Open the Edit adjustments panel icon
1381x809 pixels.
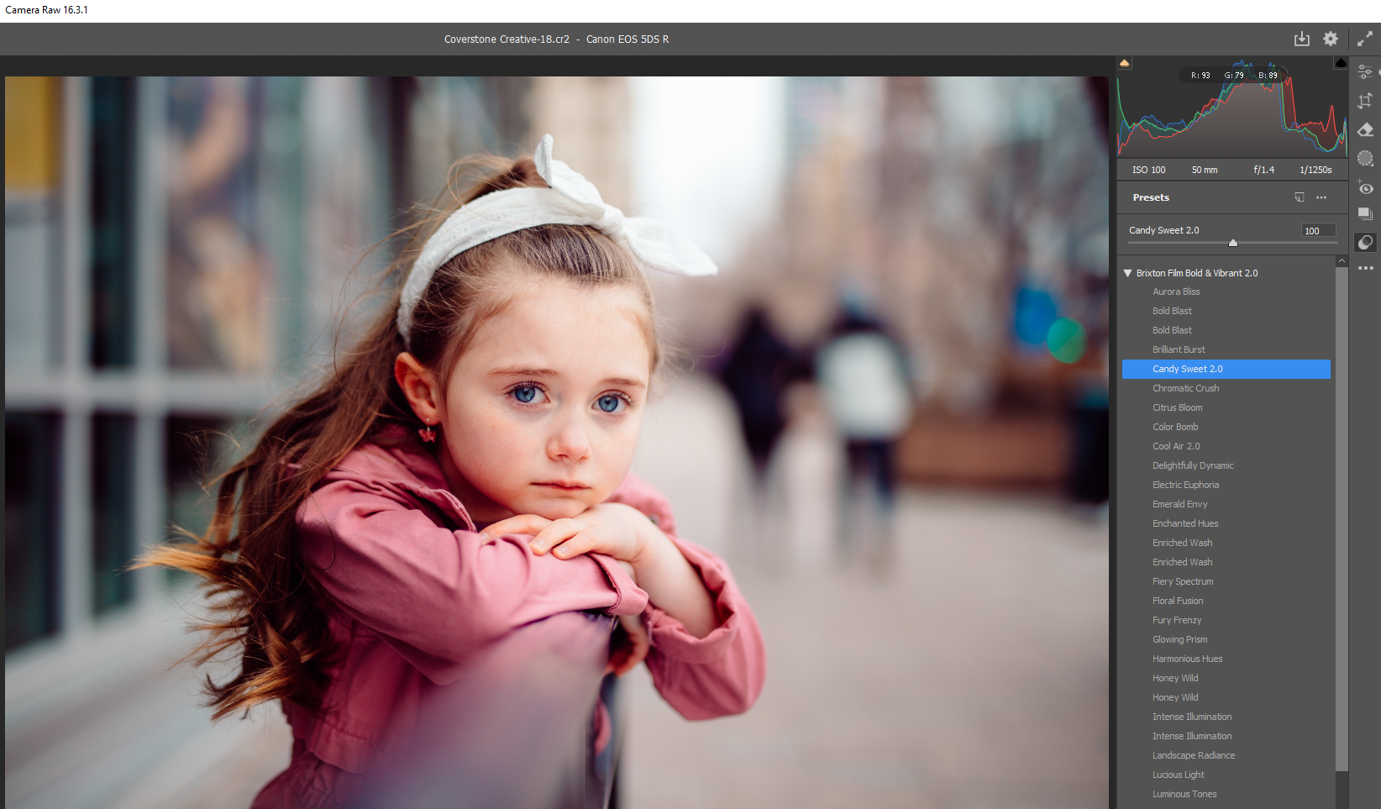(x=1365, y=72)
